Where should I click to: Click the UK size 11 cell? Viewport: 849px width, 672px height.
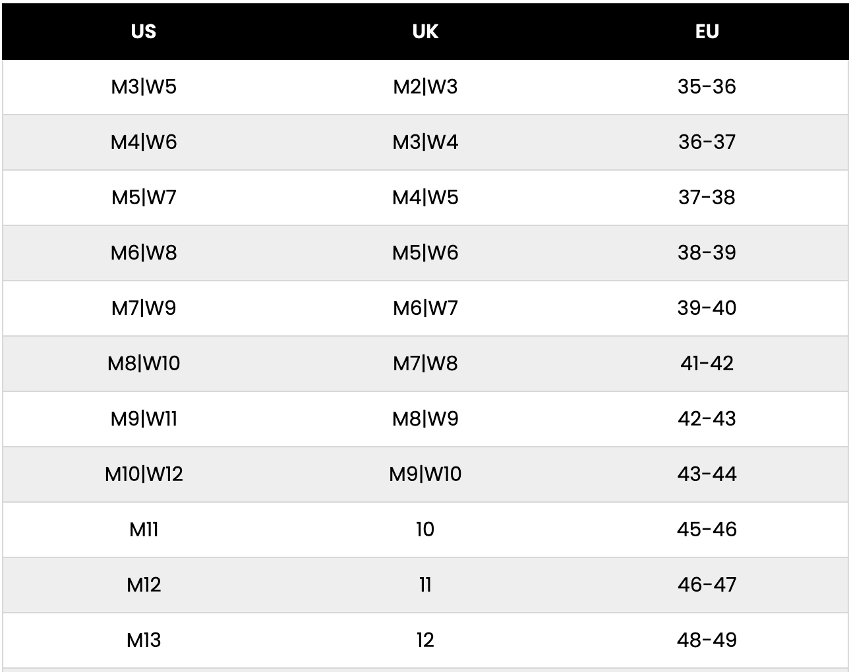coord(425,585)
